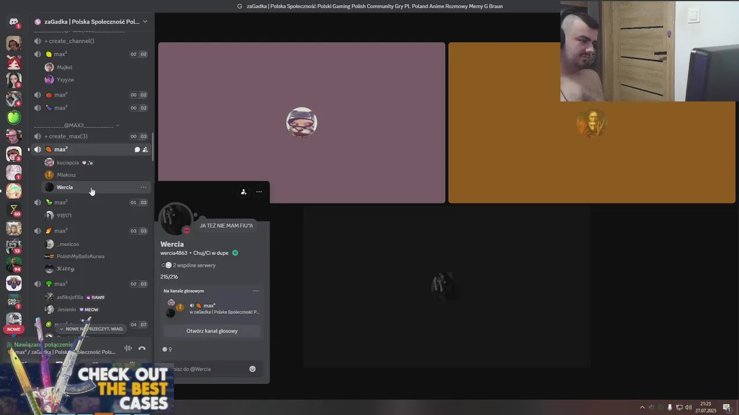The height and width of the screenshot is (415, 739).
Task: Click add friend icon on Wercia profile
Action: pyautogui.click(x=244, y=192)
